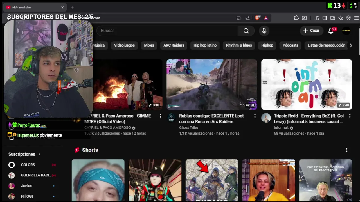Select the Hip hop latino filter chip

click(x=205, y=45)
